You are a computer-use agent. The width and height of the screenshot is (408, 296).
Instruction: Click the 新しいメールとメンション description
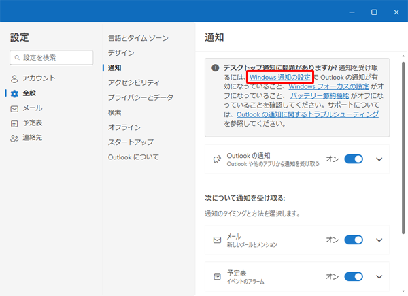[x=252, y=245]
